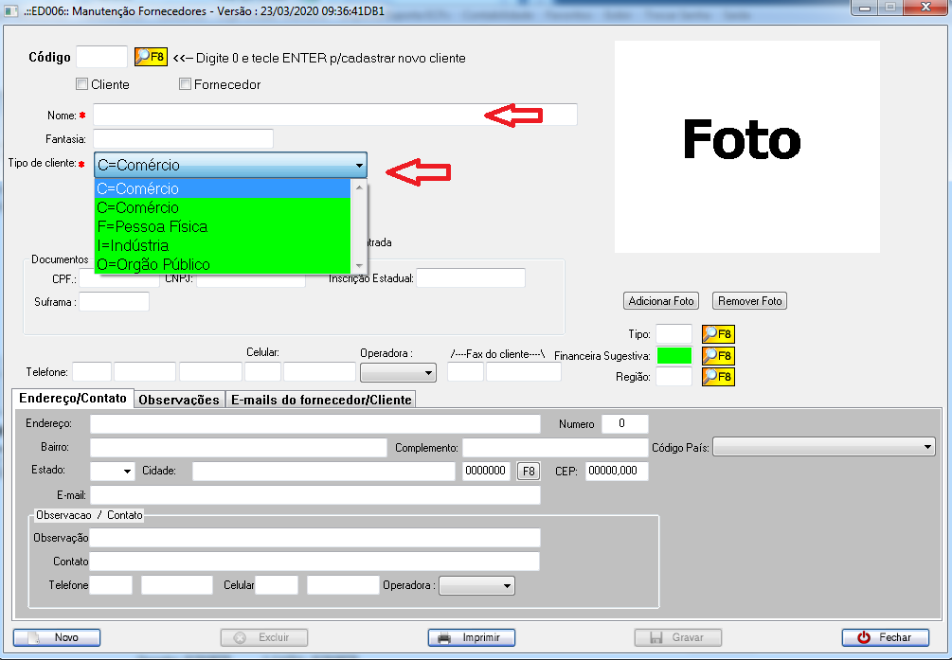Enable the Cliente checkbox
This screenshot has width=952, height=660.
pyautogui.click(x=81, y=84)
